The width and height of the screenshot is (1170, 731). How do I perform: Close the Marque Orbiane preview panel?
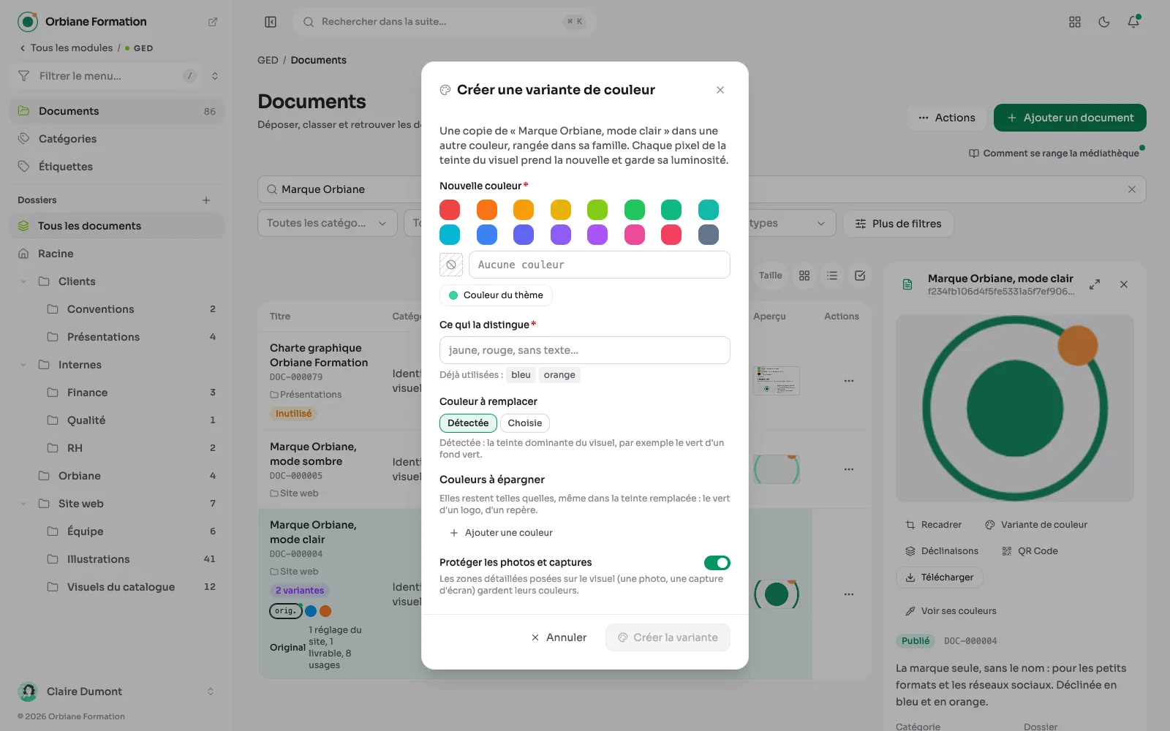tap(1124, 284)
